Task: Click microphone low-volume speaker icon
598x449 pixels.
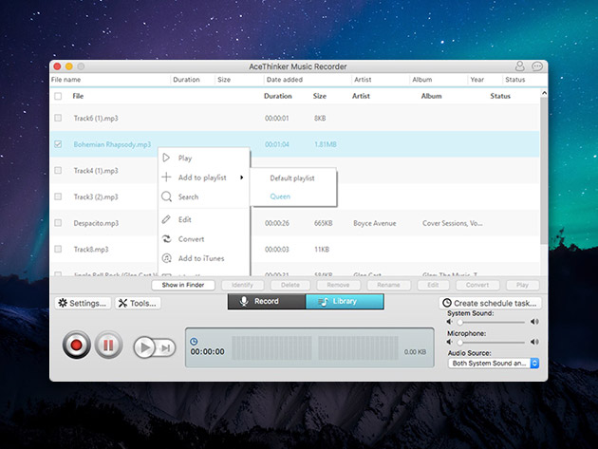Action: point(450,342)
